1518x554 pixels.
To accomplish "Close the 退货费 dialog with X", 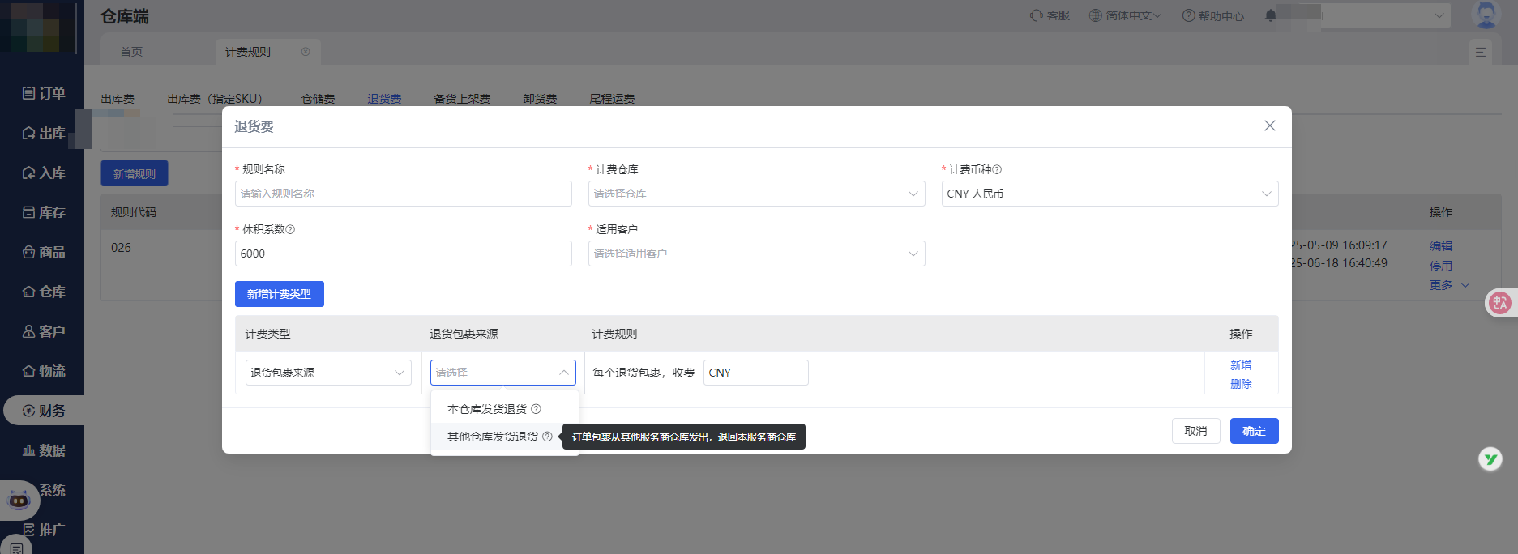I will [x=1269, y=126].
